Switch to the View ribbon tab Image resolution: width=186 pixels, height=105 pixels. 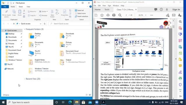(x=28, y=7)
